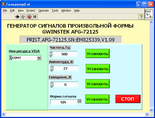This screenshot has height=118, width=155.
Task: Click the Abort Execution red stop icon
Action: point(29,17)
